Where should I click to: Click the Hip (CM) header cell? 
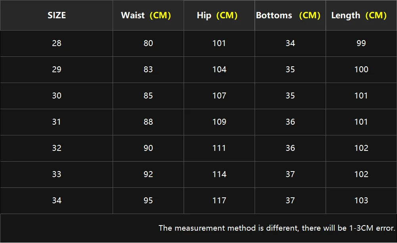point(217,15)
